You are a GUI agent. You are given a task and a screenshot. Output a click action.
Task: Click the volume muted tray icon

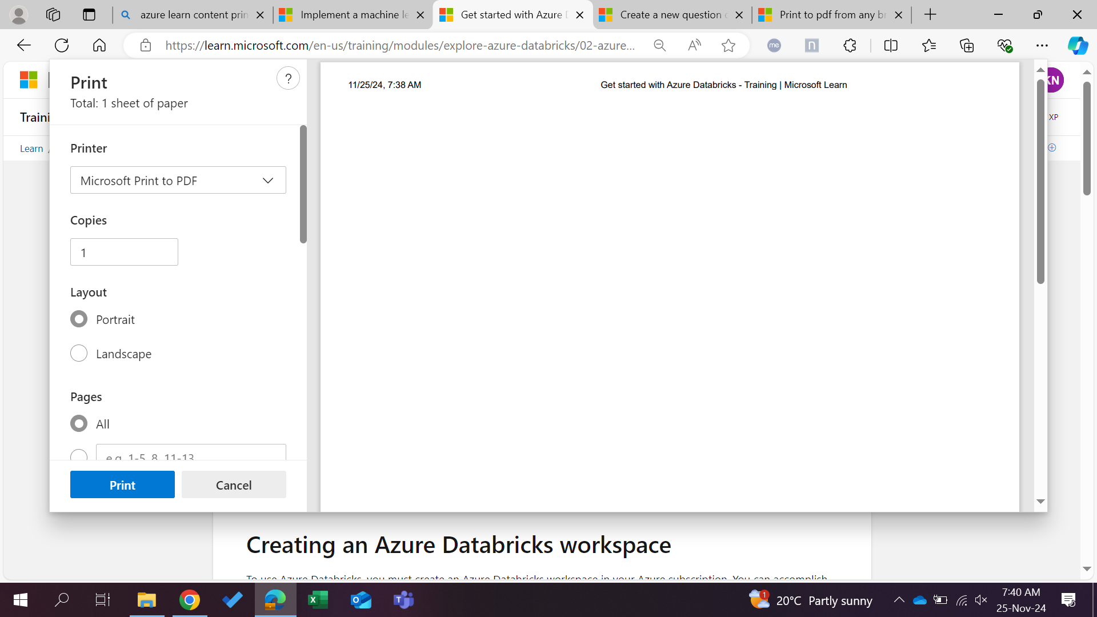point(981,600)
